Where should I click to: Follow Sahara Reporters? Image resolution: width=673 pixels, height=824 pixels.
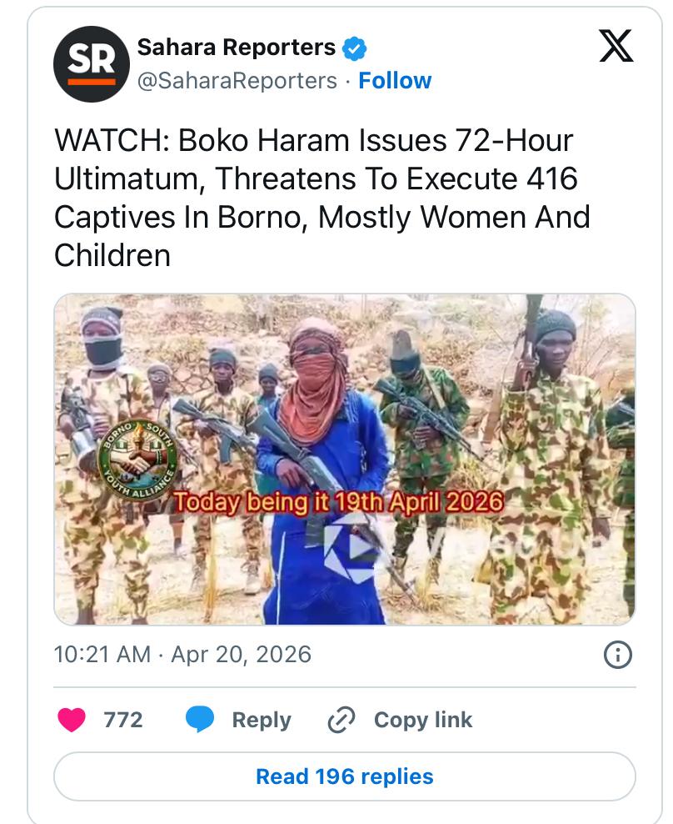tap(395, 81)
